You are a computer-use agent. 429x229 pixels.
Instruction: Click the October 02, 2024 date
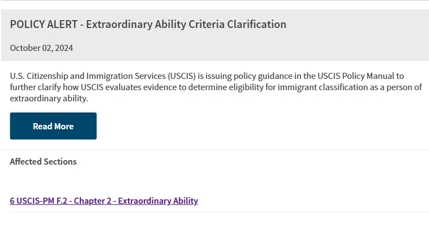pyautogui.click(x=42, y=48)
